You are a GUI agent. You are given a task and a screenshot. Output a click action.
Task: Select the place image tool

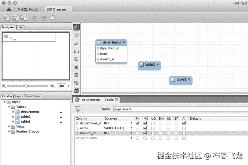coord(76,67)
